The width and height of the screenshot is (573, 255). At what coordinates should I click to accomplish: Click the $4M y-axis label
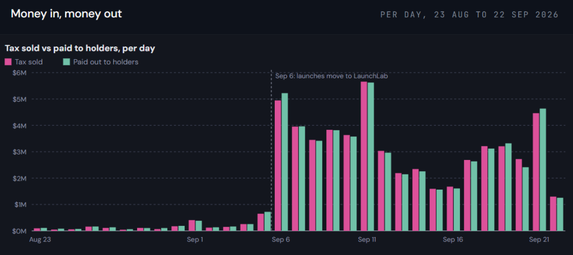[21, 125]
